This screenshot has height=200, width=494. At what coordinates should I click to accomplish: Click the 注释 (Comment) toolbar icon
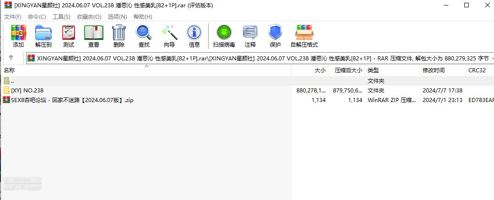coord(250,32)
